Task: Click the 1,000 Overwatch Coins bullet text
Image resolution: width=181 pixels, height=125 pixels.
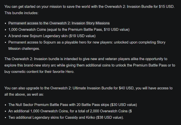Action: point(69,30)
